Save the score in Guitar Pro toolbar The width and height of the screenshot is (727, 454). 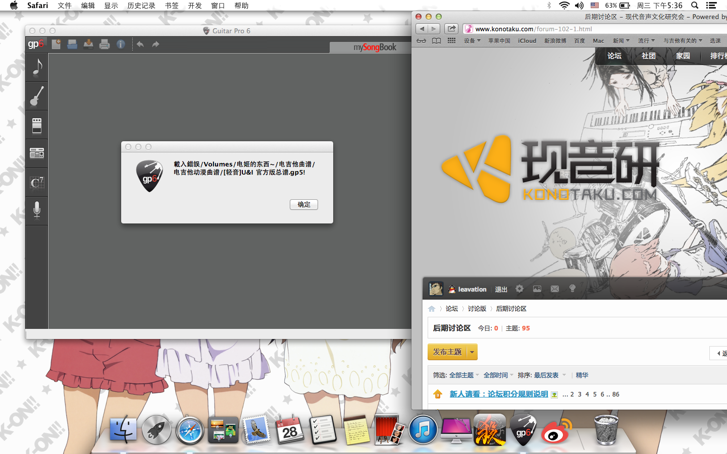click(88, 44)
